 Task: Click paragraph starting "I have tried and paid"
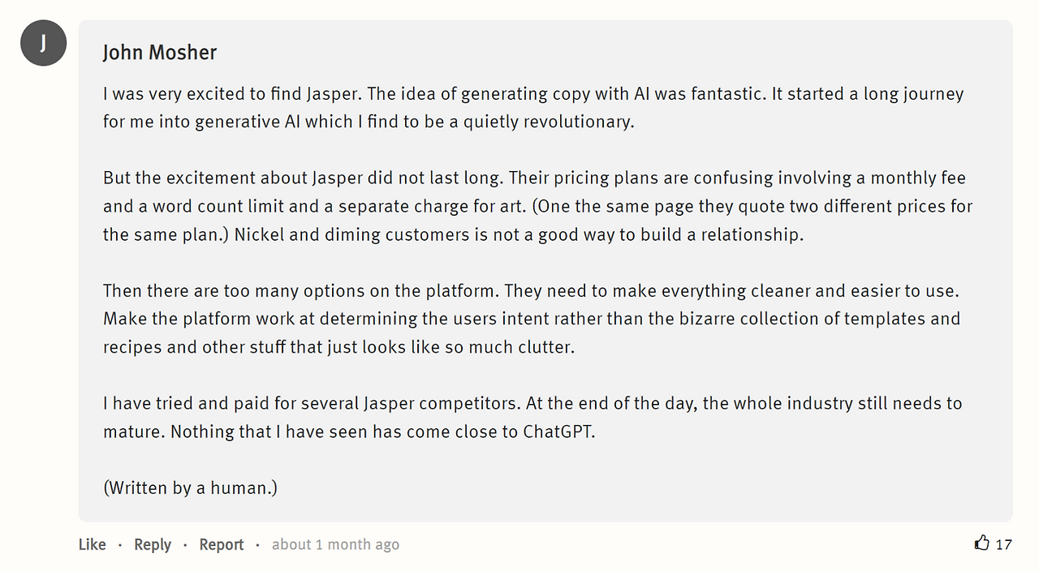(532, 417)
